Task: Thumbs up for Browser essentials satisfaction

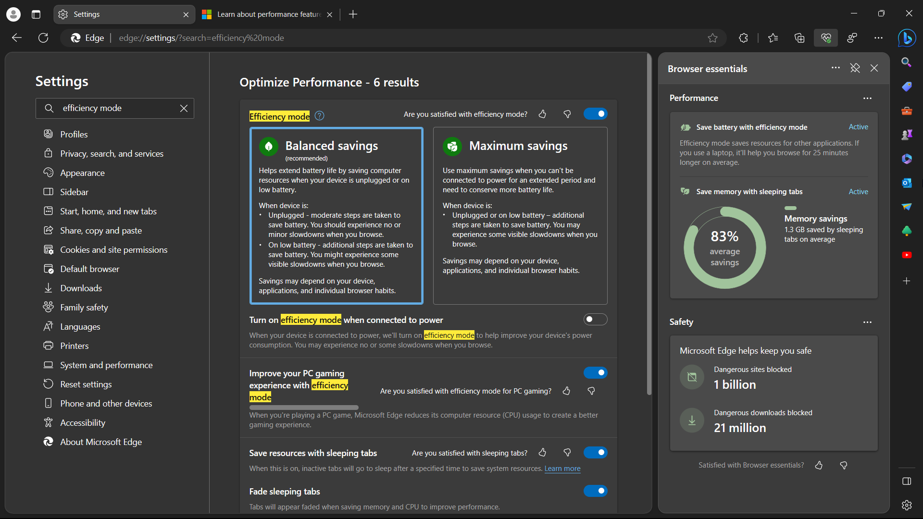Action: tap(819, 465)
